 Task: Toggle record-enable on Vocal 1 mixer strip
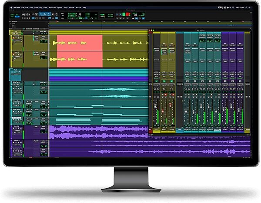point(166,95)
